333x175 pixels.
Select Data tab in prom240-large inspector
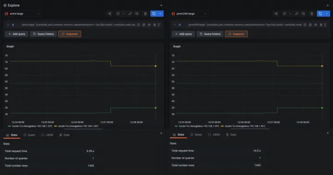point(231,135)
